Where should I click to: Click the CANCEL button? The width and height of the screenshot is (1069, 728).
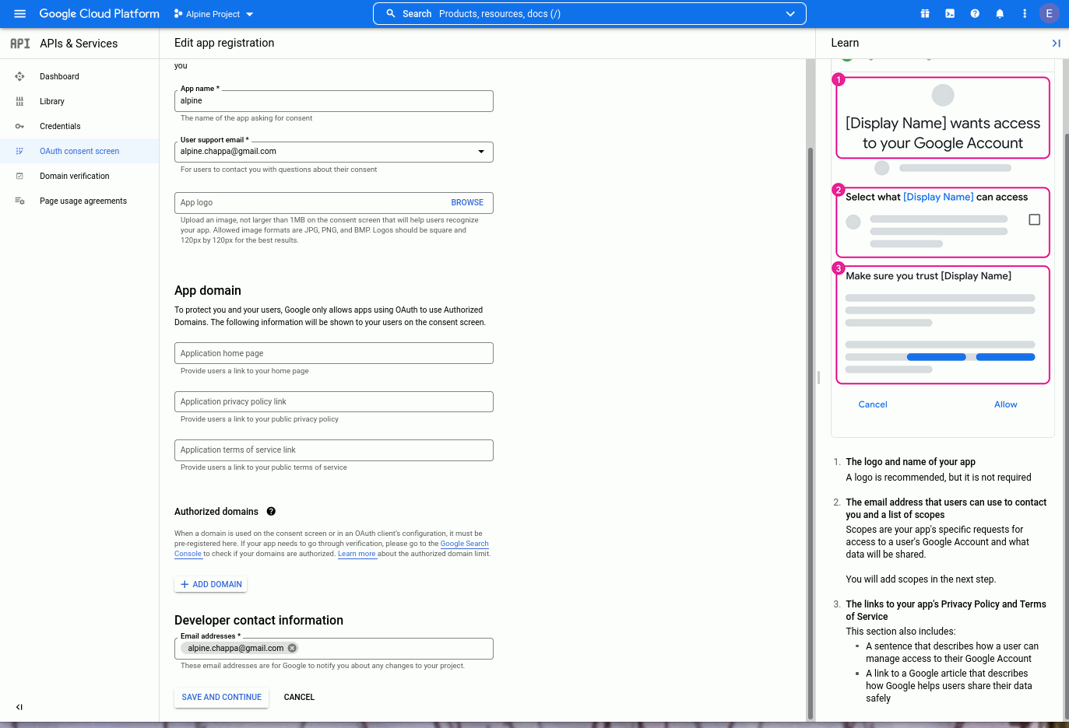pos(299,697)
